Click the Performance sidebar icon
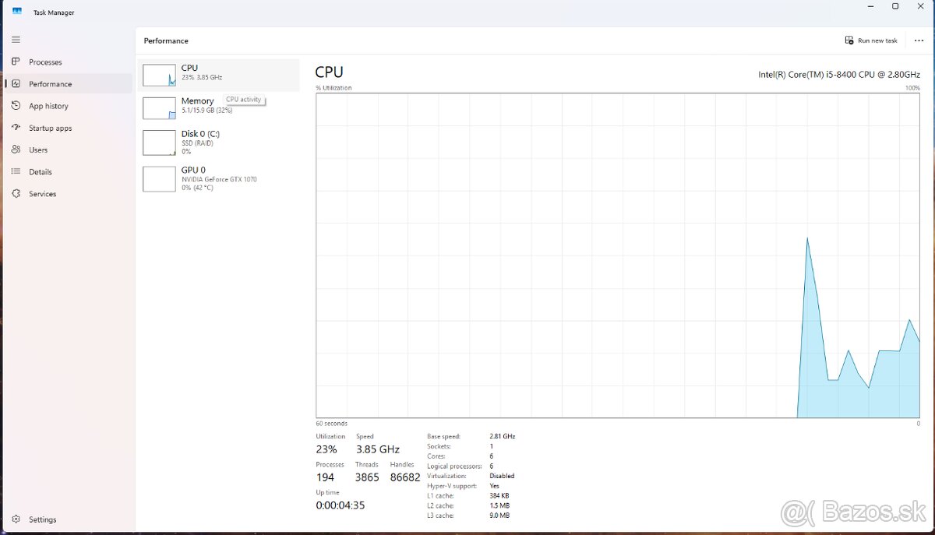Screen dimensions: 935x535 16,84
